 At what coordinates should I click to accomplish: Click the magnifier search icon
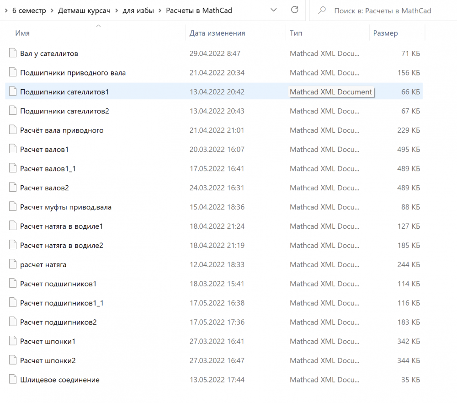pos(322,10)
